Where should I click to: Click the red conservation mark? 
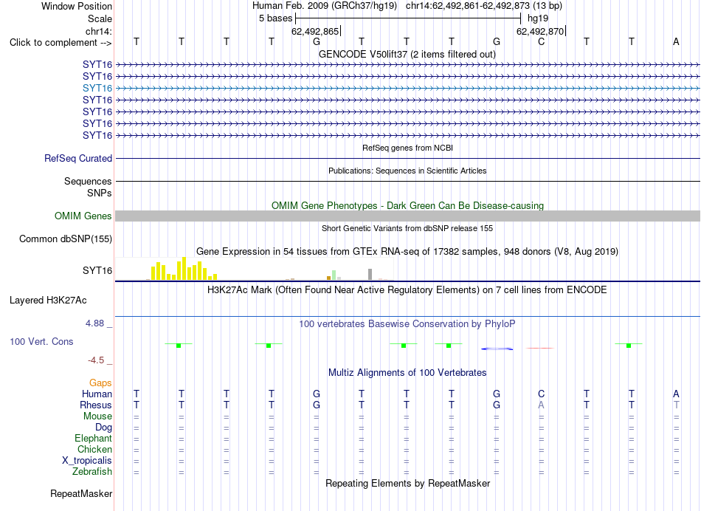coord(540,348)
